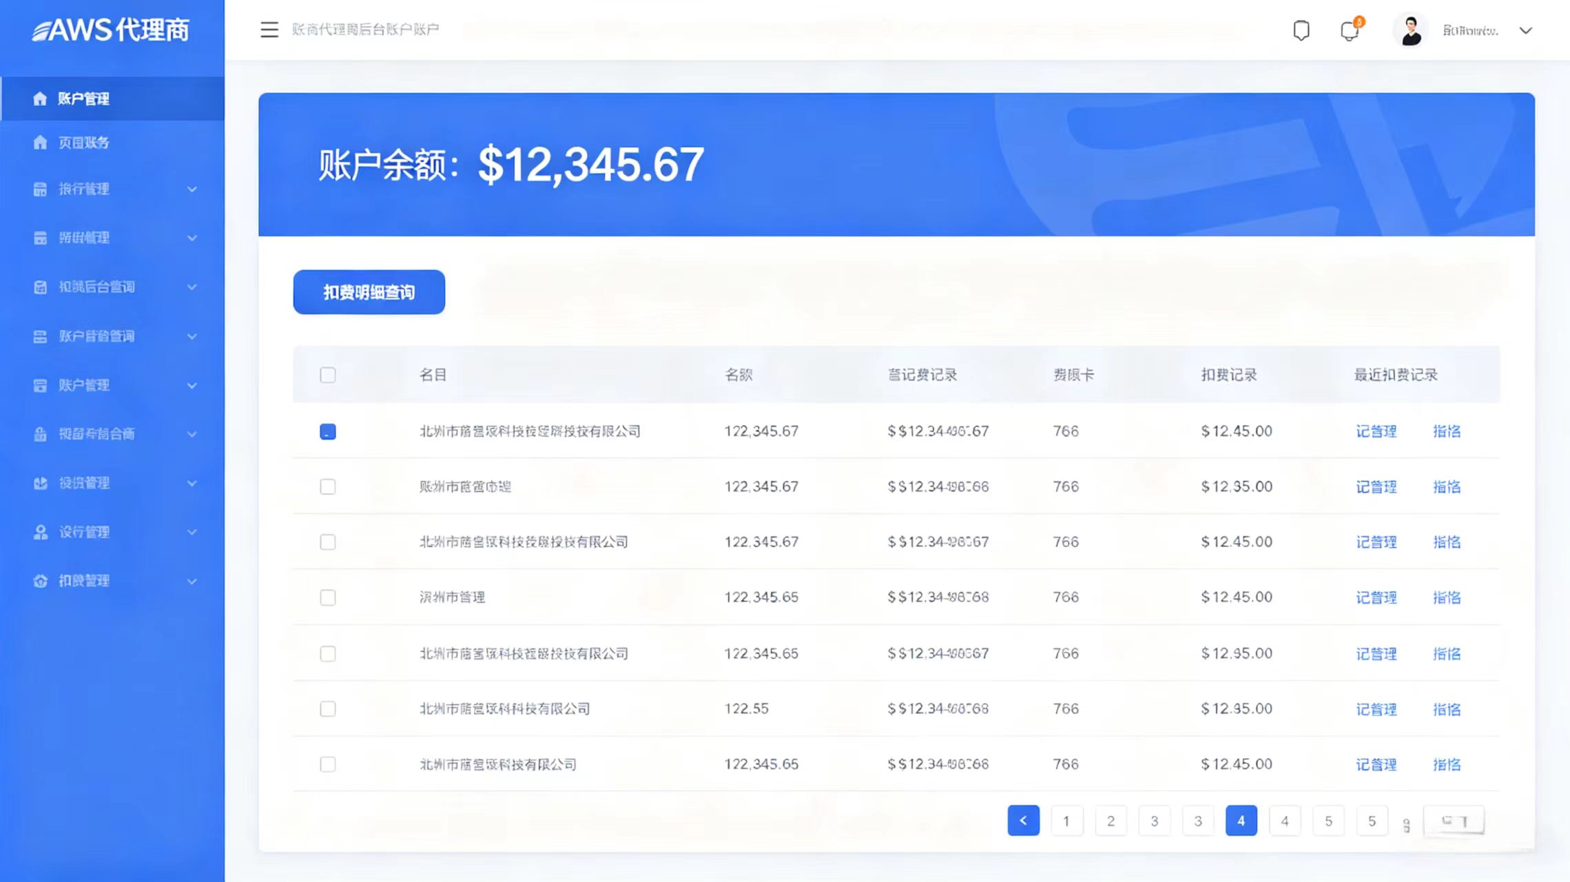The height and width of the screenshot is (882, 1570).
Task: Expand 报留寿皓合商 using its chevron
Action: click(192, 434)
